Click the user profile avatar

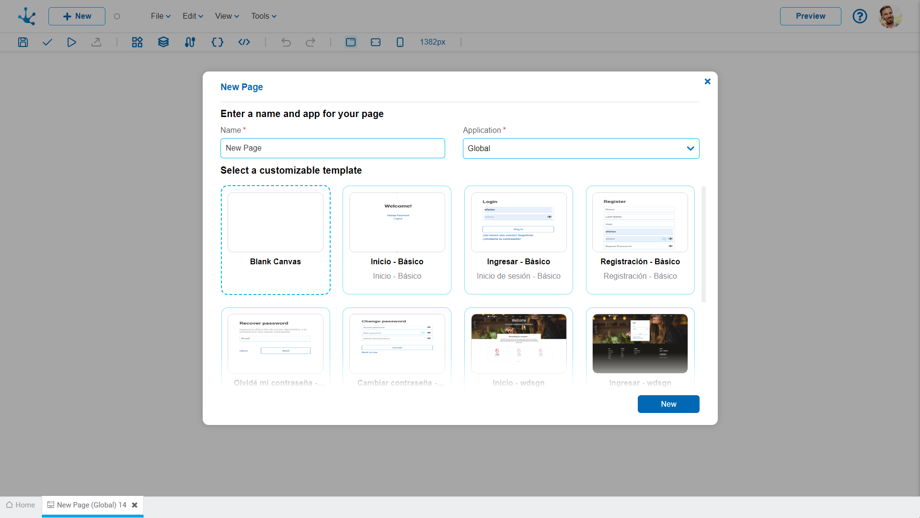(x=890, y=16)
